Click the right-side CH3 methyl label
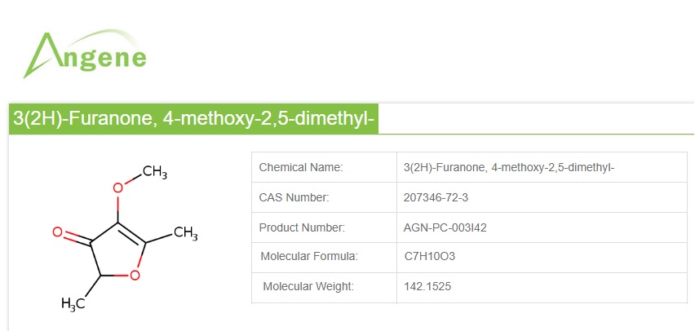695x331 pixels. (185, 234)
